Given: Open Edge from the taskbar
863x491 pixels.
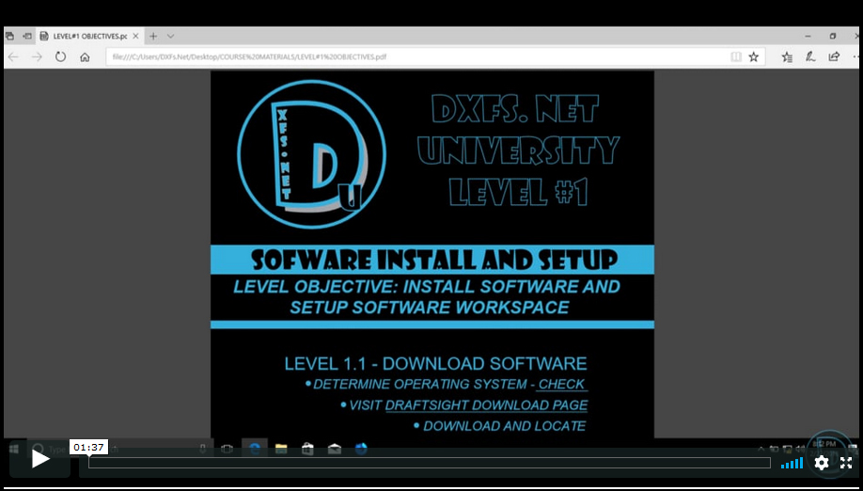Looking at the screenshot, I should pos(255,449).
